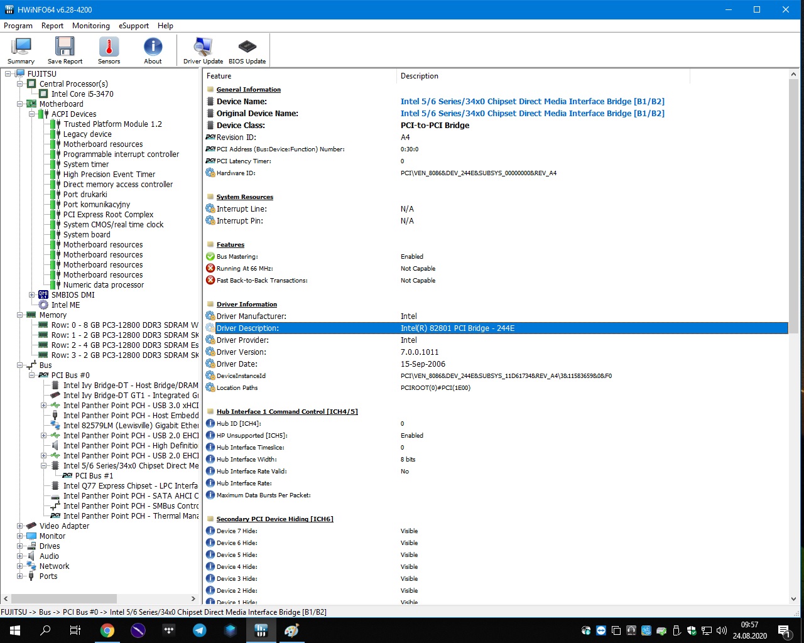Select the Hub Interface Width row
The width and height of the screenshot is (804, 643).
[496, 460]
